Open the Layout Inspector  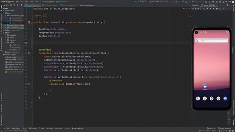point(224,128)
